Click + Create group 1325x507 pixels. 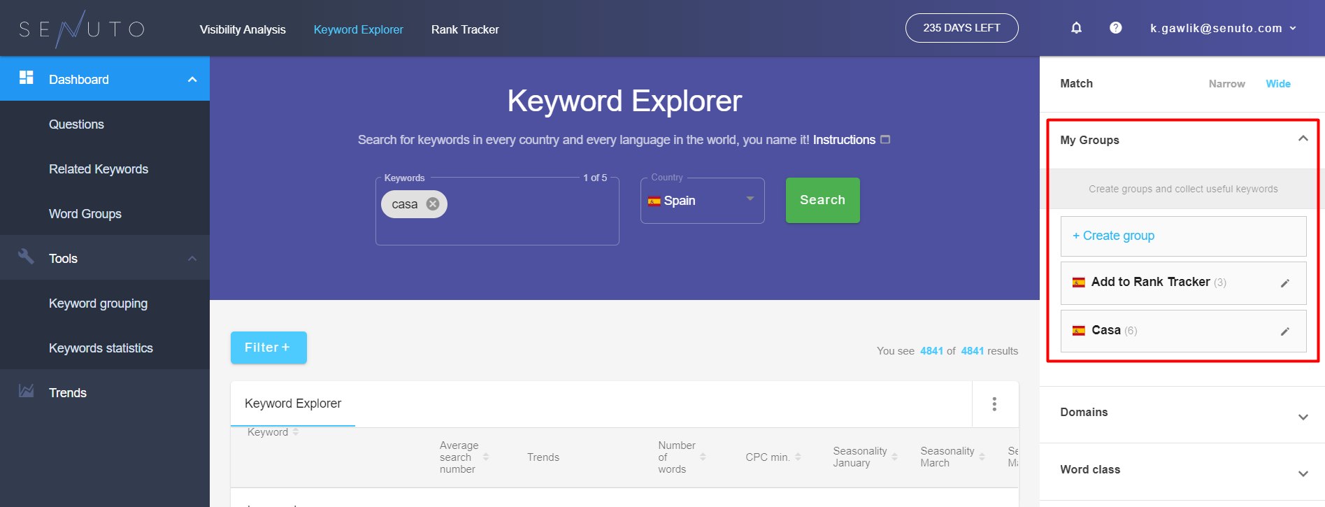(1183, 236)
